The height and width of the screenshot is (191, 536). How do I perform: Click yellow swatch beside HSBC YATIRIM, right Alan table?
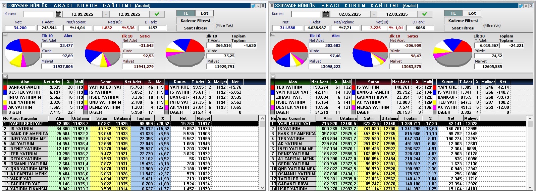273,102
